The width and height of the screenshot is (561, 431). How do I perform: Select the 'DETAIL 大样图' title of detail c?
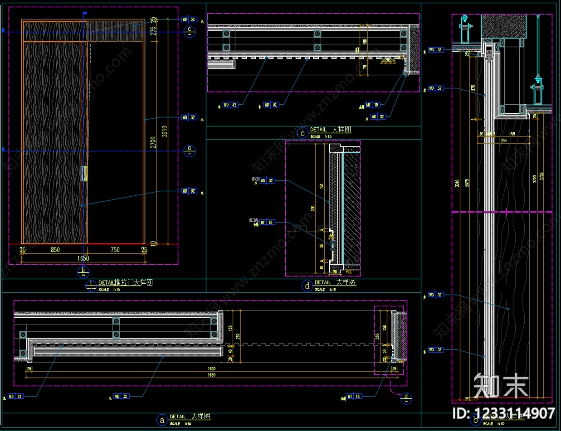point(330,130)
